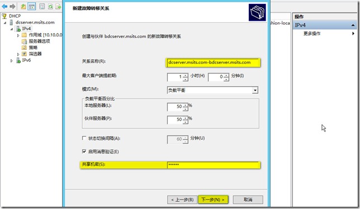The height and width of the screenshot is (209, 360).
Task: Increase the 分钟(I) minutes spinner
Action: 226,75
